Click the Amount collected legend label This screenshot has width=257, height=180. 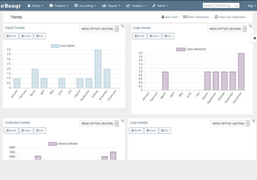[68, 144]
